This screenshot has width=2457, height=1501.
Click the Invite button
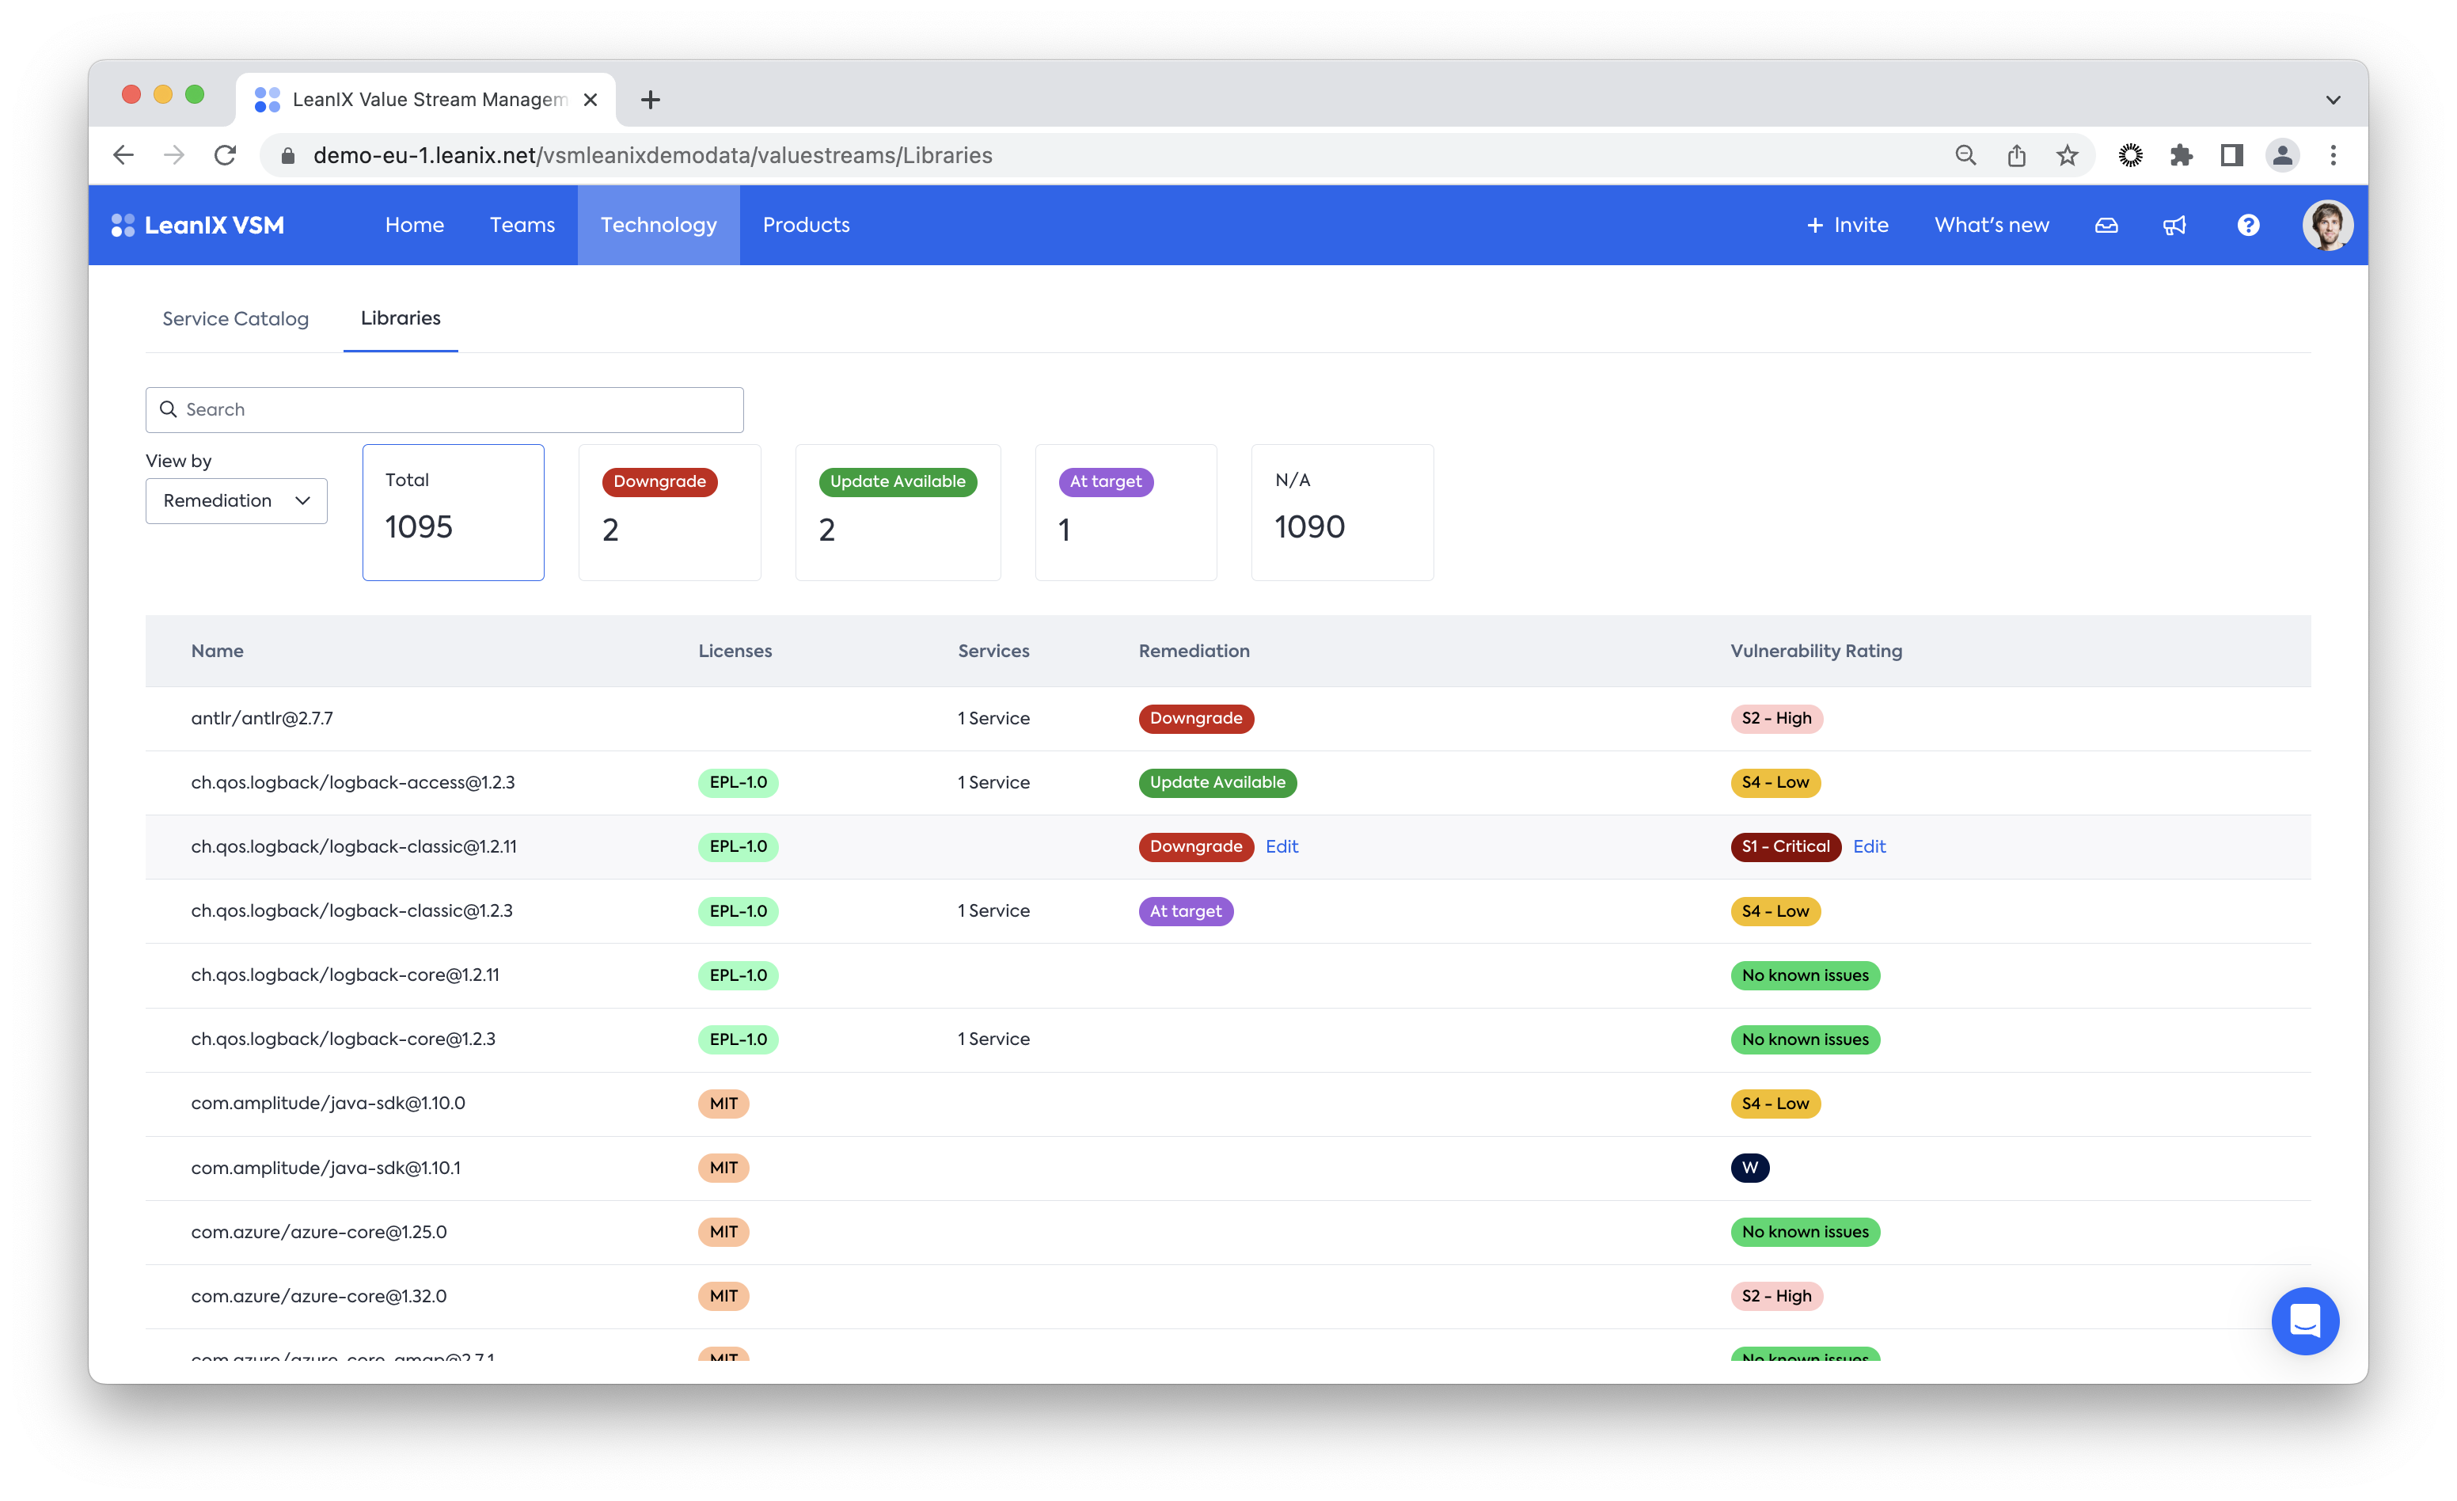(1847, 226)
